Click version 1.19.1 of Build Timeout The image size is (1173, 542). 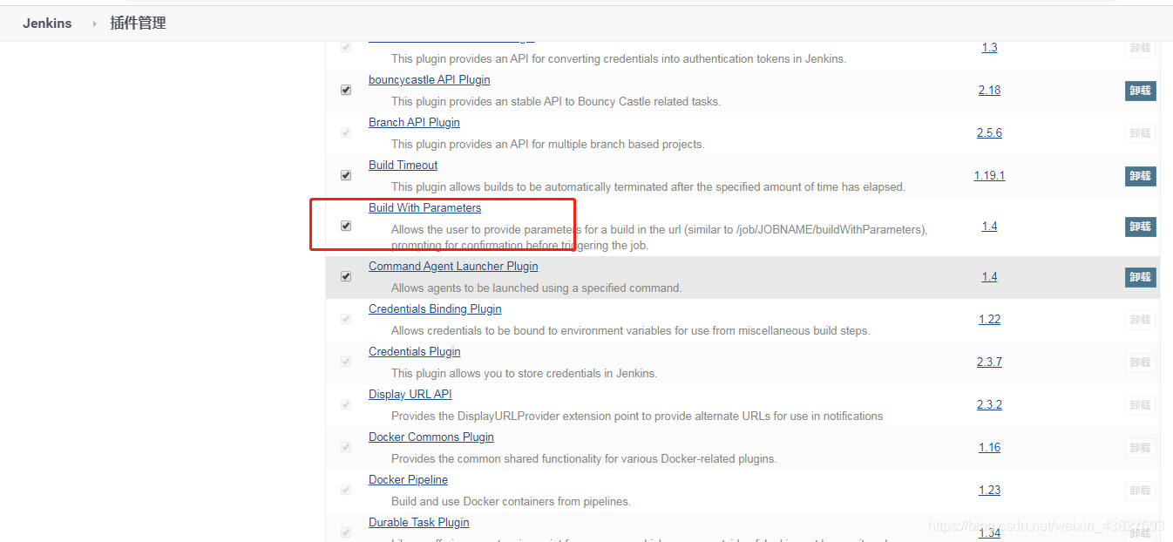pyautogui.click(x=989, y=175)
